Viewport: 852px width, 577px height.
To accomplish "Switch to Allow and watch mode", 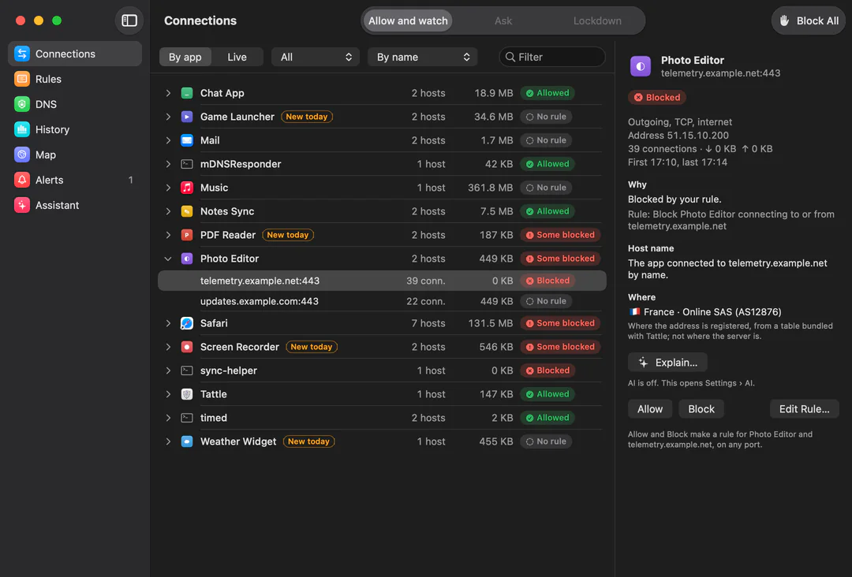I will click(x=408, y=20).
